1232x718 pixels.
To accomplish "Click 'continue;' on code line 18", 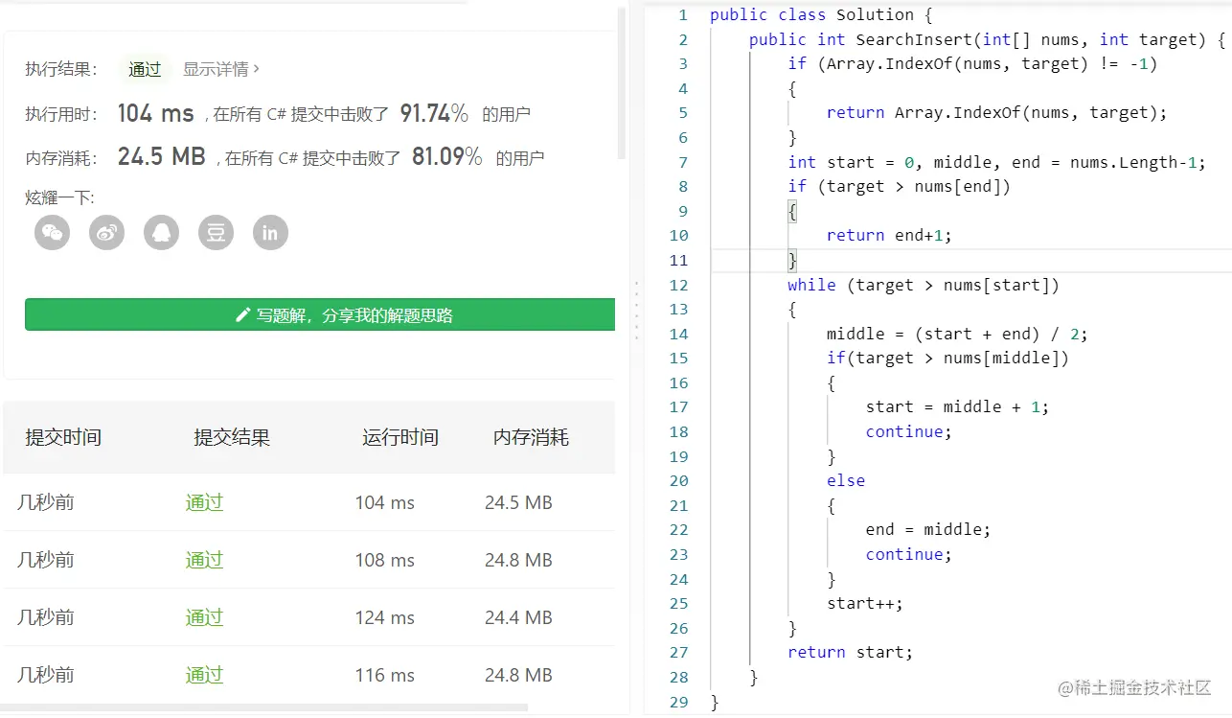I will click(909, 431).
